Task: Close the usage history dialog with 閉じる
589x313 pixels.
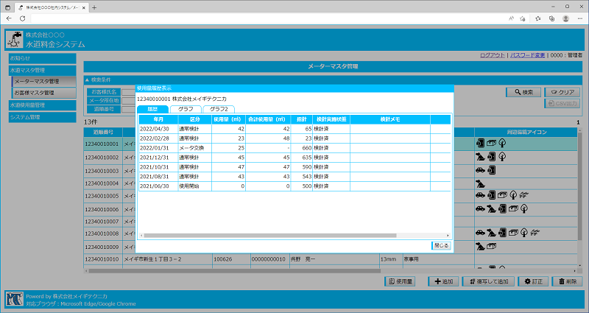Action: [x=441, y=245]
